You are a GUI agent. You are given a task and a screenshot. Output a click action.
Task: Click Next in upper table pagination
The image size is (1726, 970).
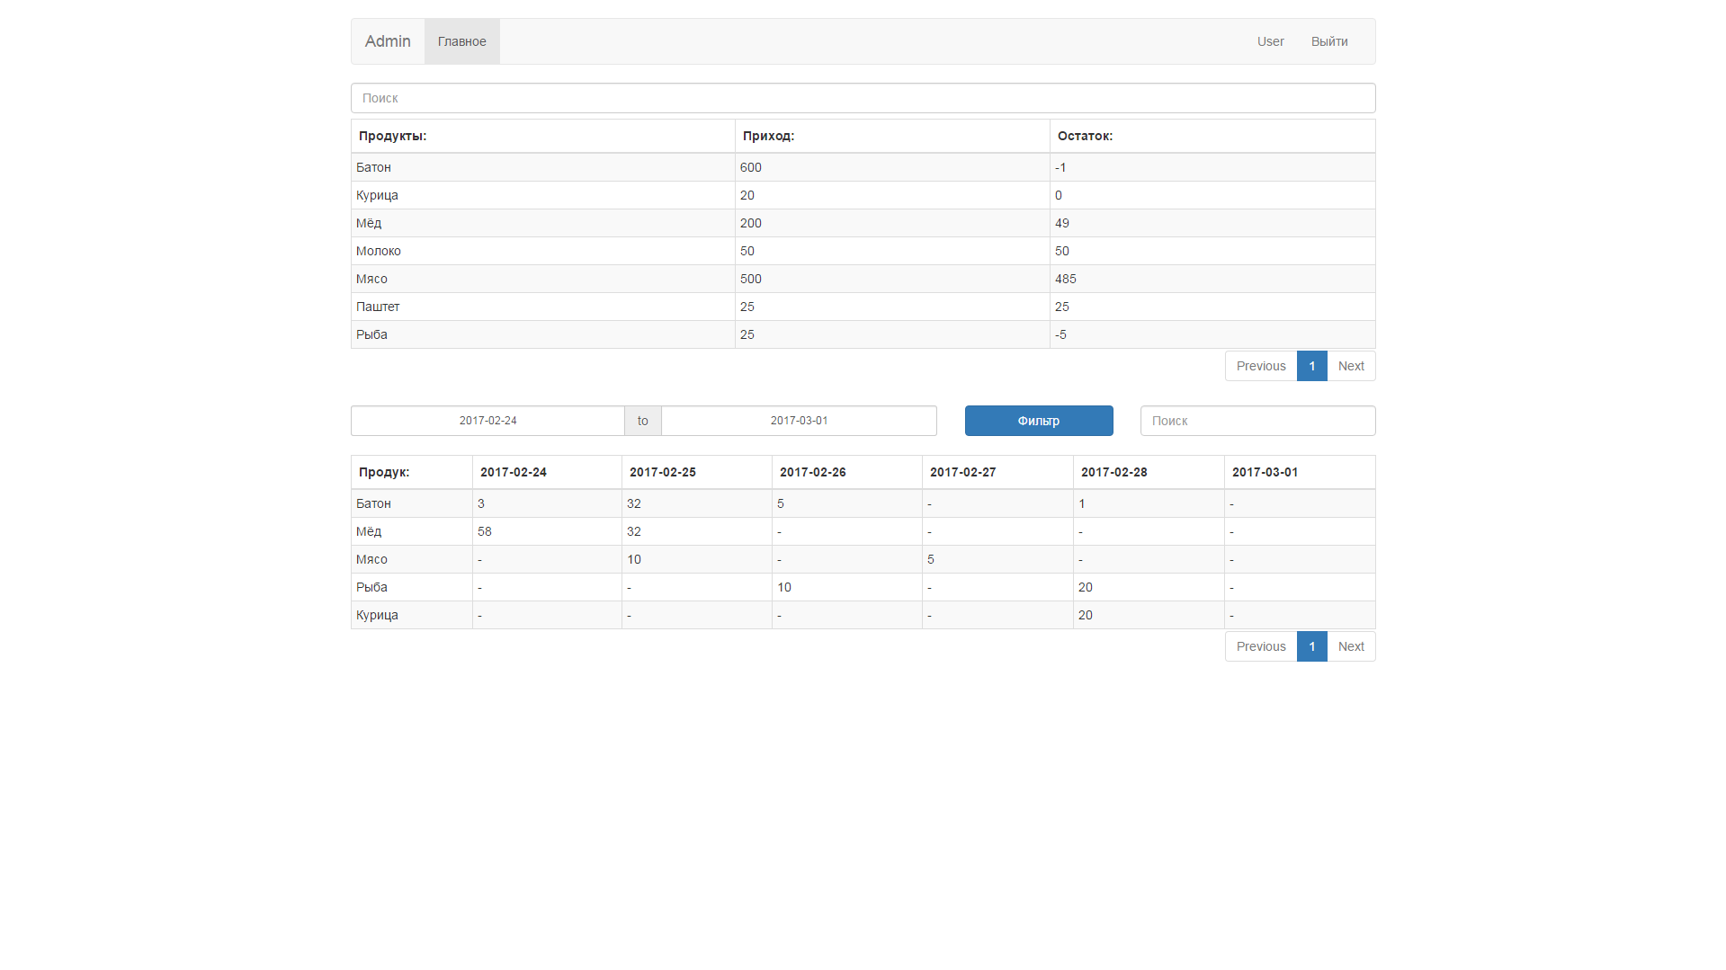[x=1351, y=366]
